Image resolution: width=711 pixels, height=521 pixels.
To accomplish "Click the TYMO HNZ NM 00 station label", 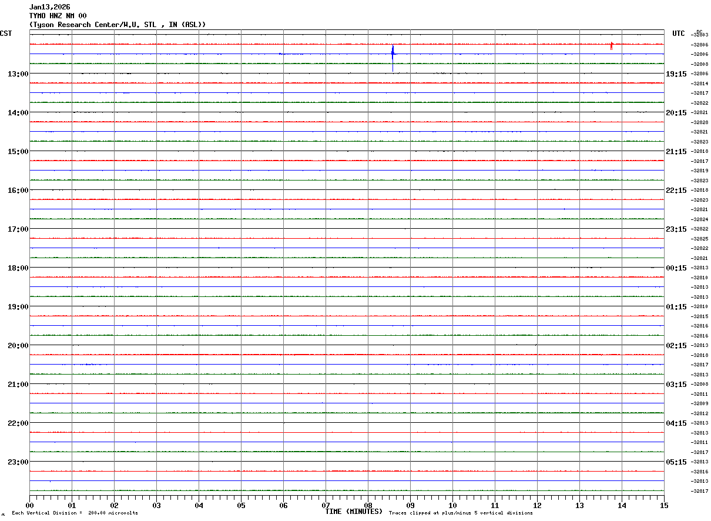I will 58,16.
